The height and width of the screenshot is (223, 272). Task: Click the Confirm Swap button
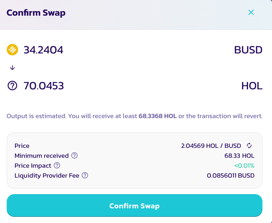click(x=135, y=205)
